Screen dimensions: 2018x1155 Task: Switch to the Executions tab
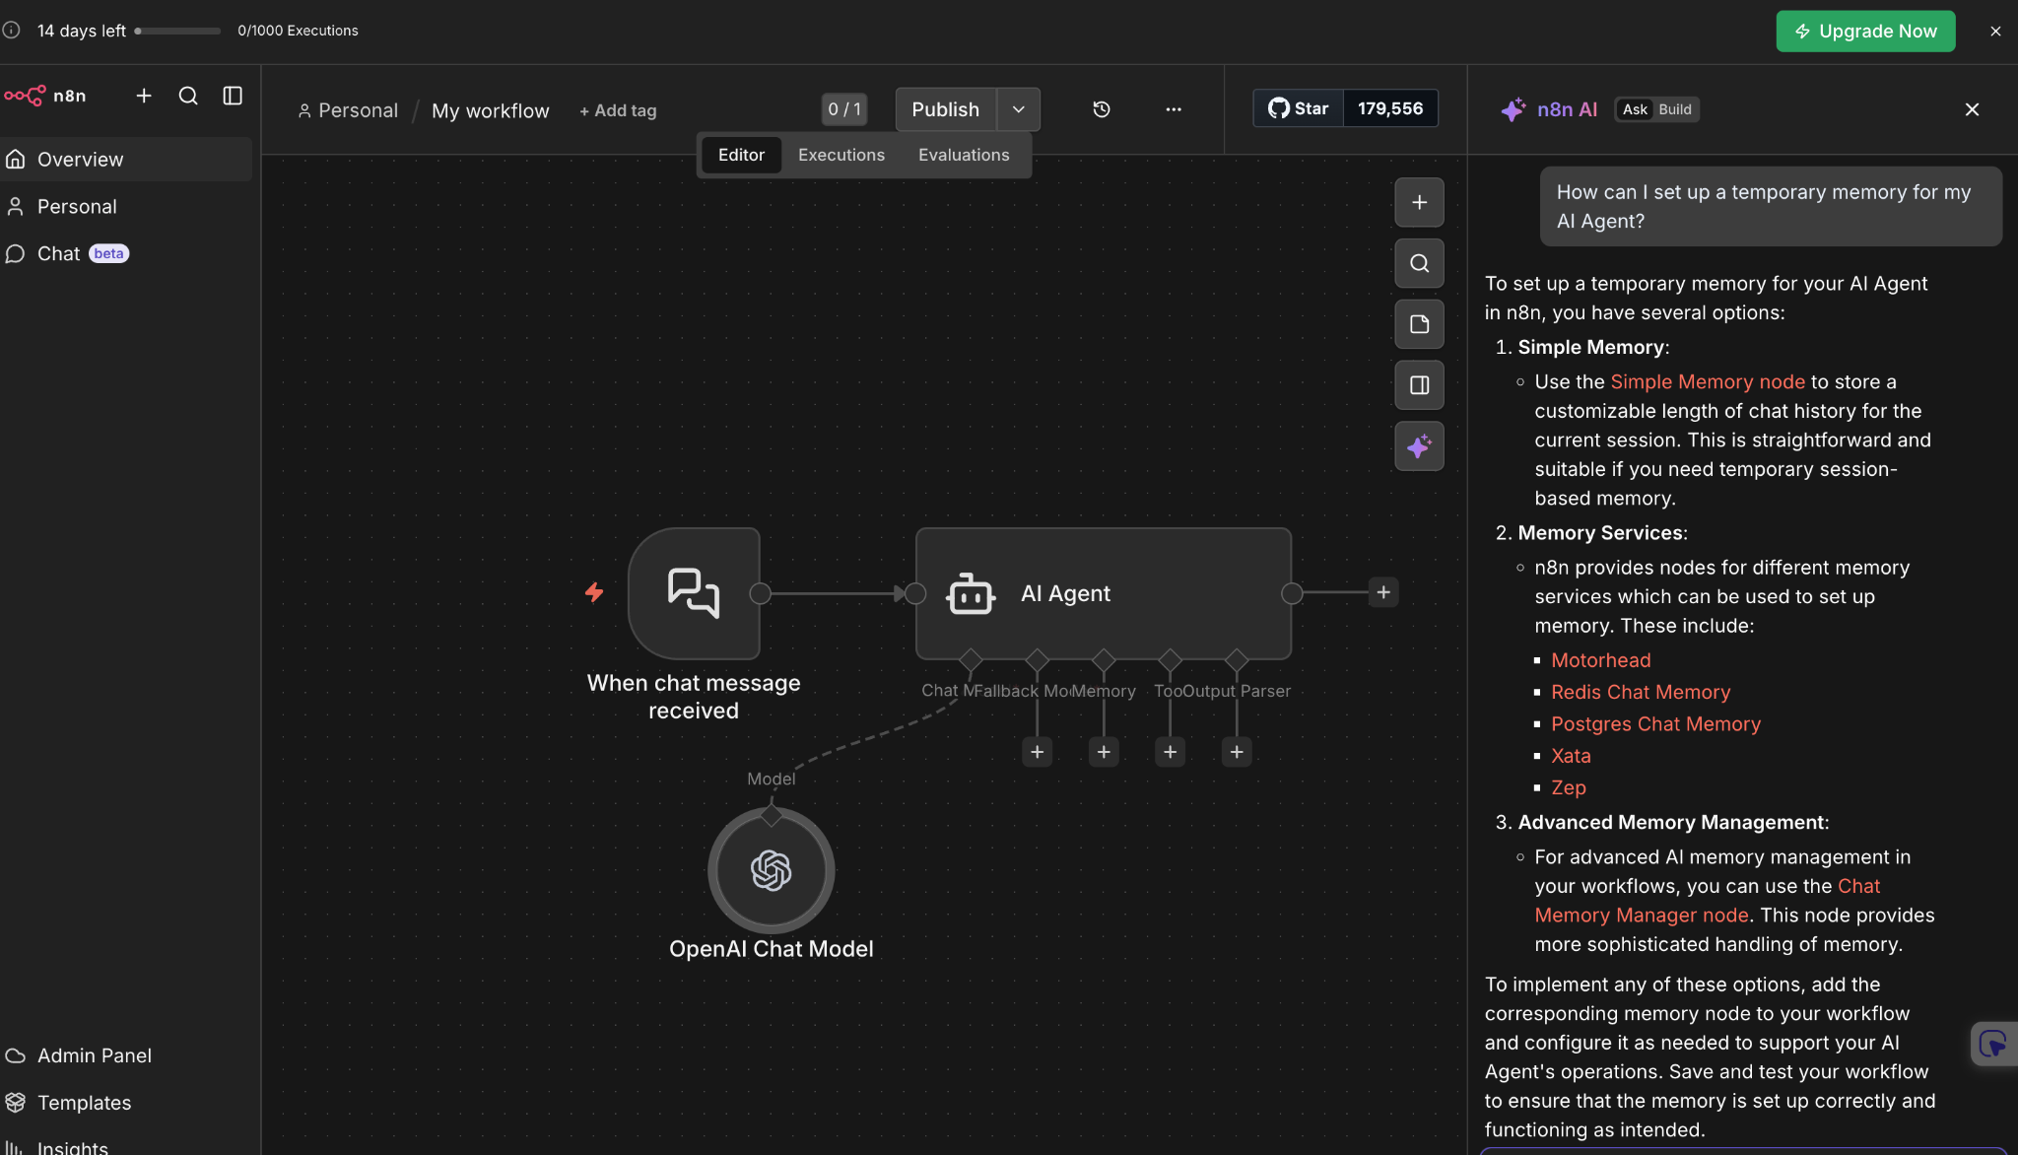(x=841, y=155)
